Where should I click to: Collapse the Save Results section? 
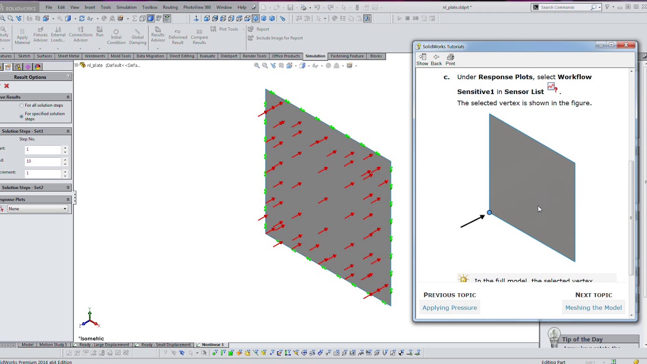tap(68, 97)
